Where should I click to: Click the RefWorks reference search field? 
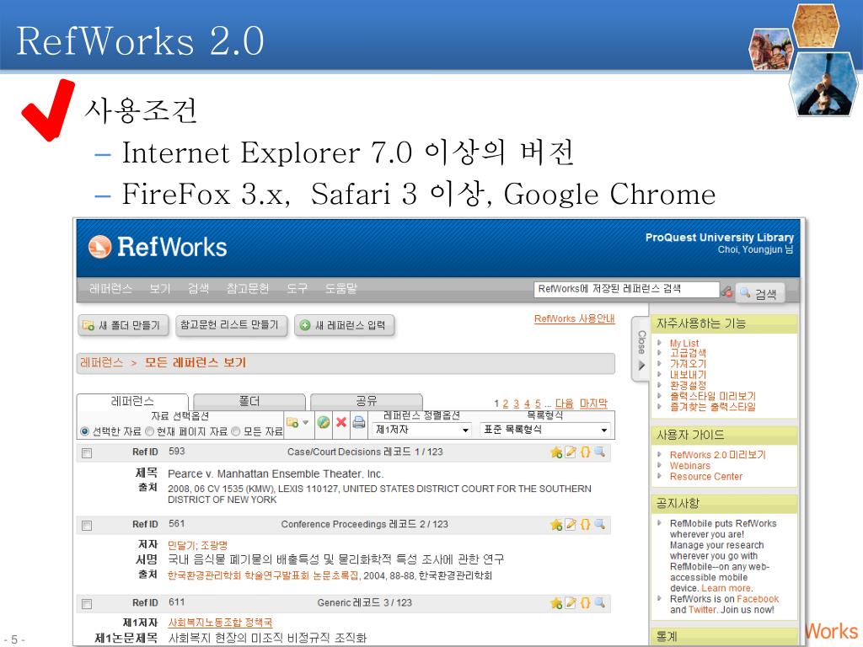click(626, 290)
